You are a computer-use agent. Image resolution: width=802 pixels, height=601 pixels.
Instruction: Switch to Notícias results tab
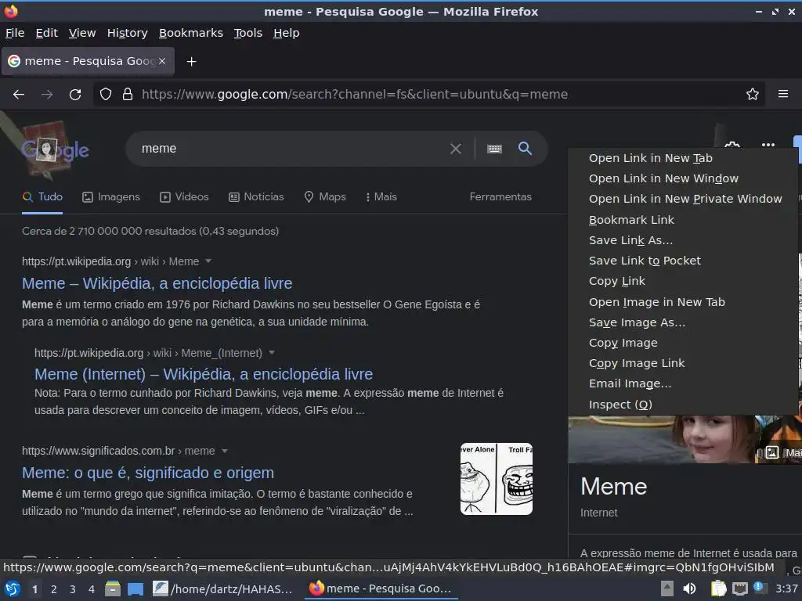pyautogui.click(x=256, y=196)
